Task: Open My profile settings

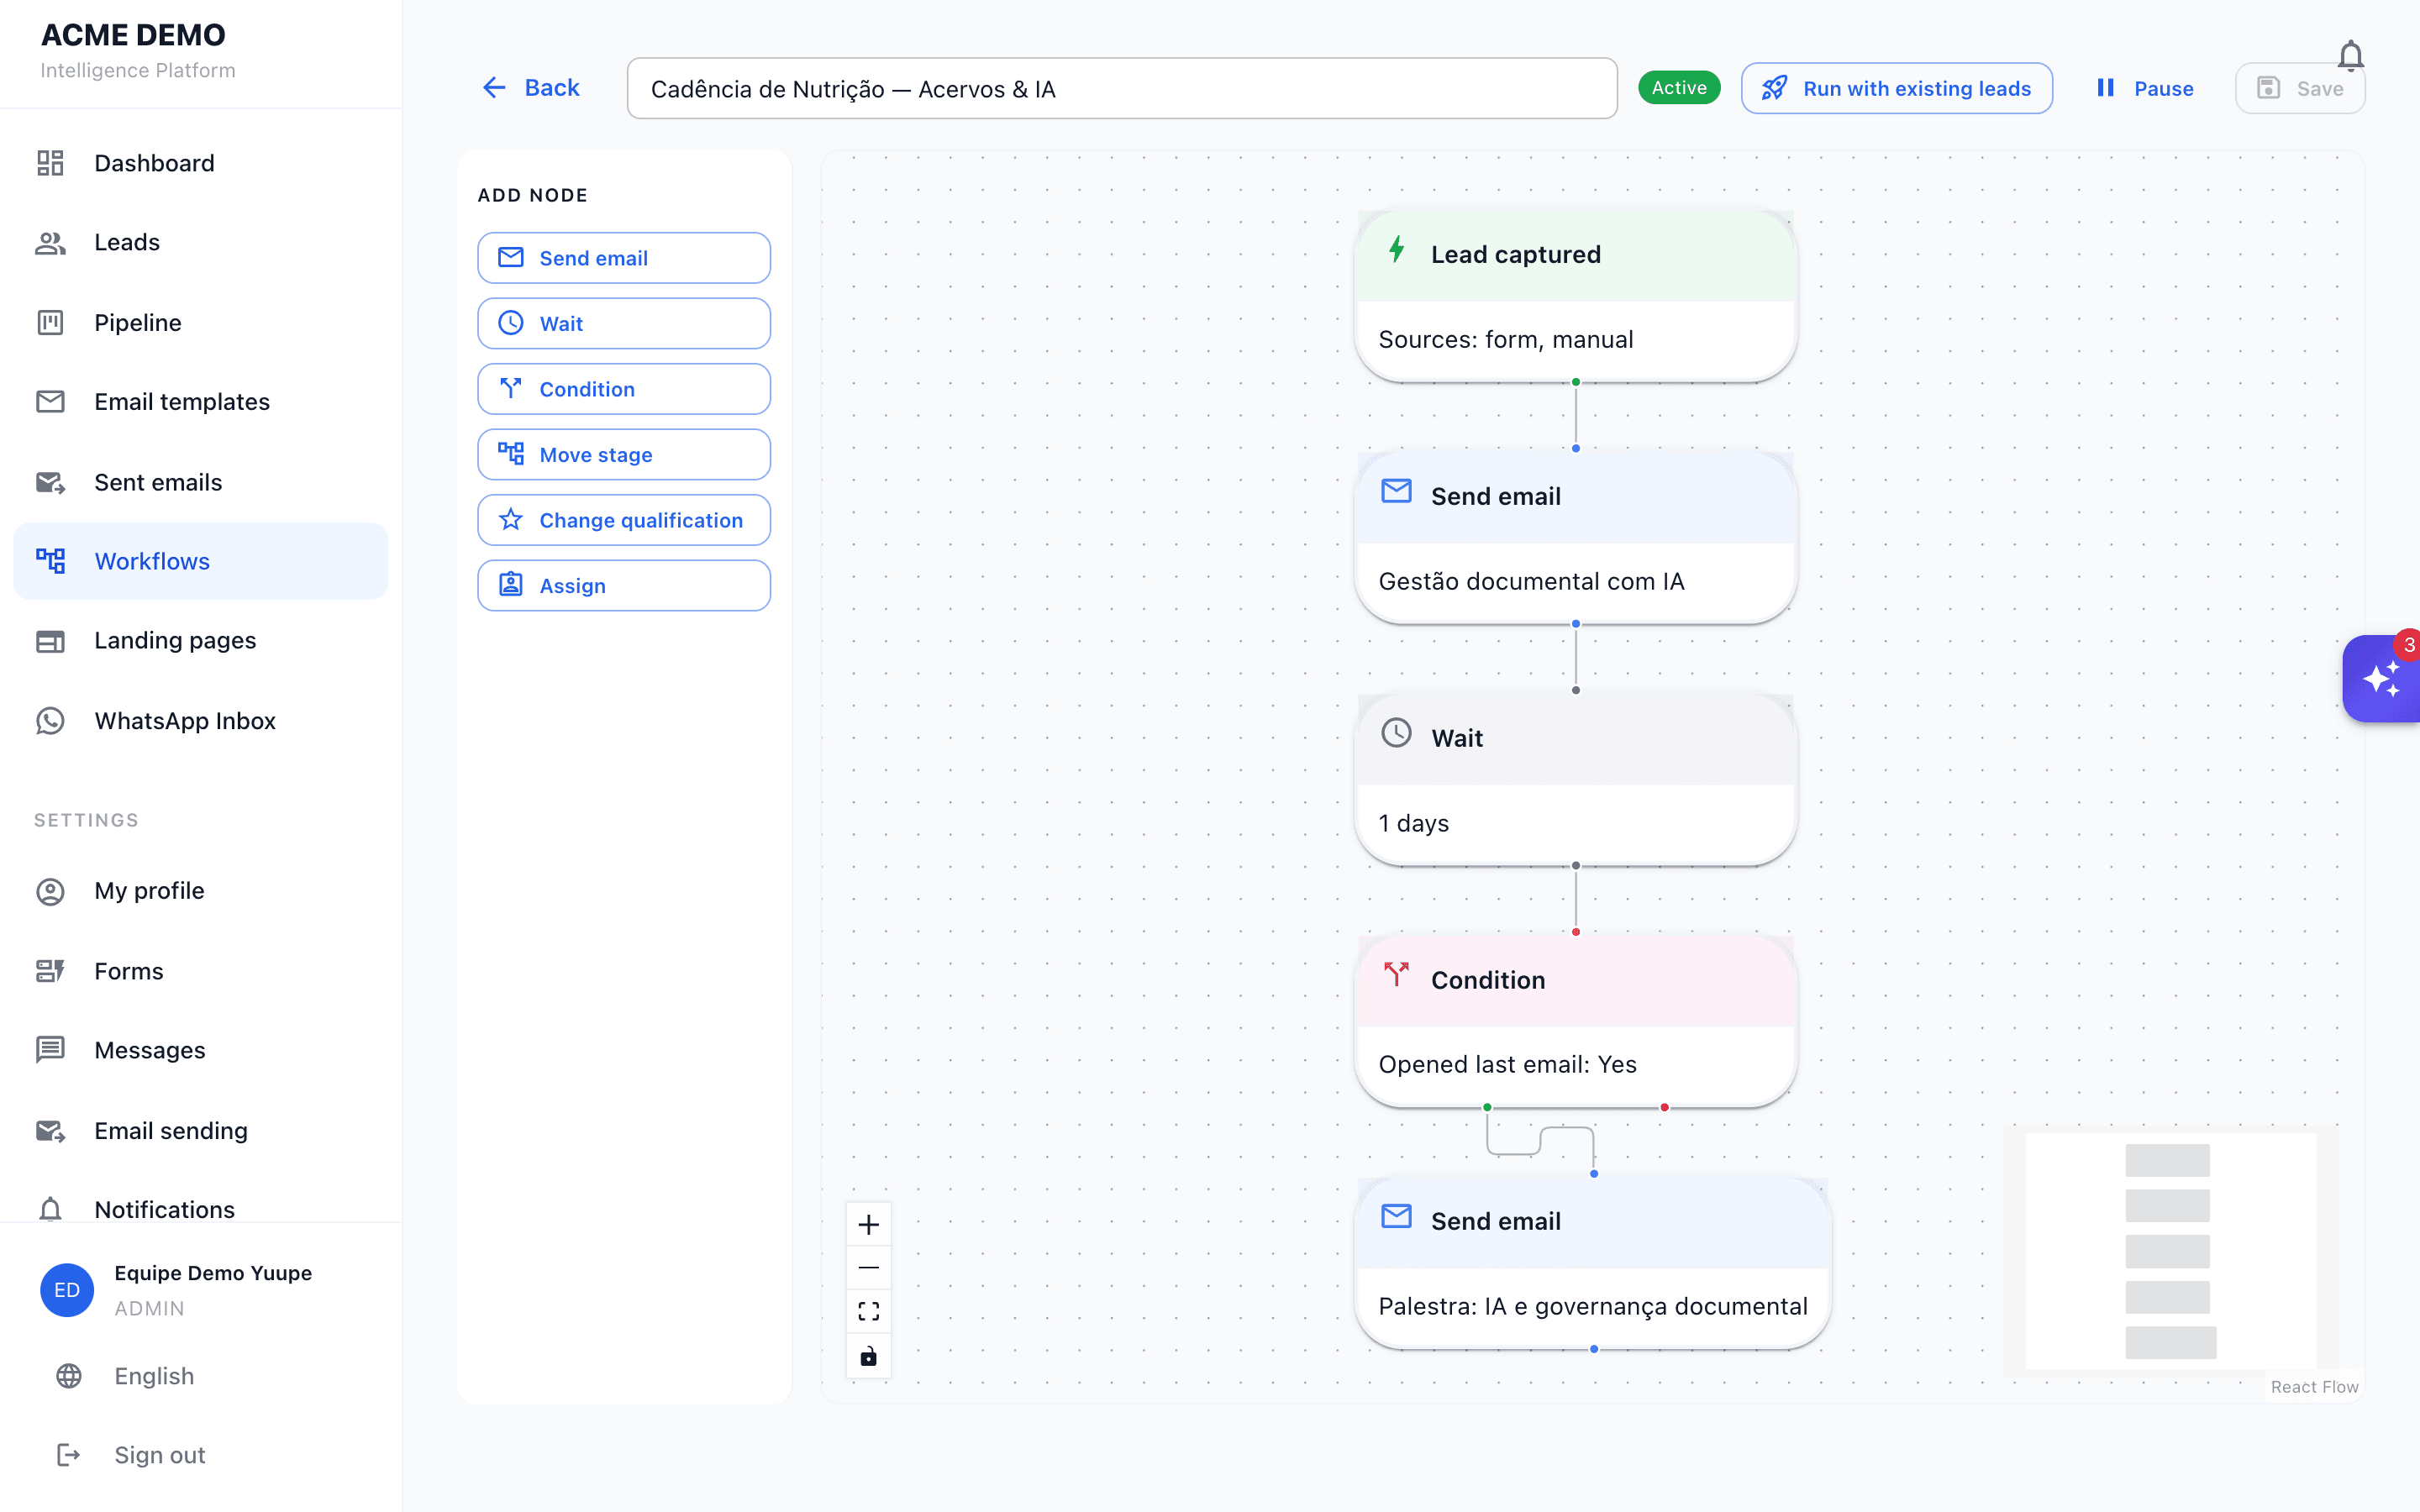Action: pos(200,891)
